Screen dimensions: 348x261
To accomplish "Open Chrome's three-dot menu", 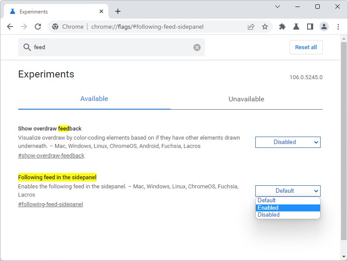I will point(338,27).
